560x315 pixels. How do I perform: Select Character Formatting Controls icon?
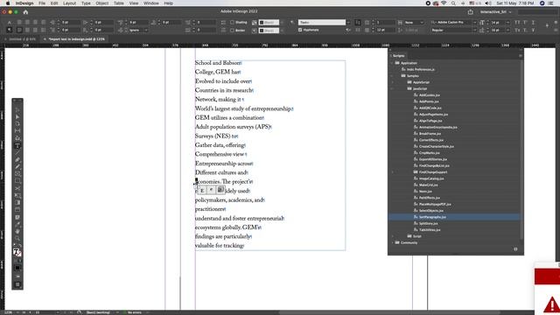point(10,23)
